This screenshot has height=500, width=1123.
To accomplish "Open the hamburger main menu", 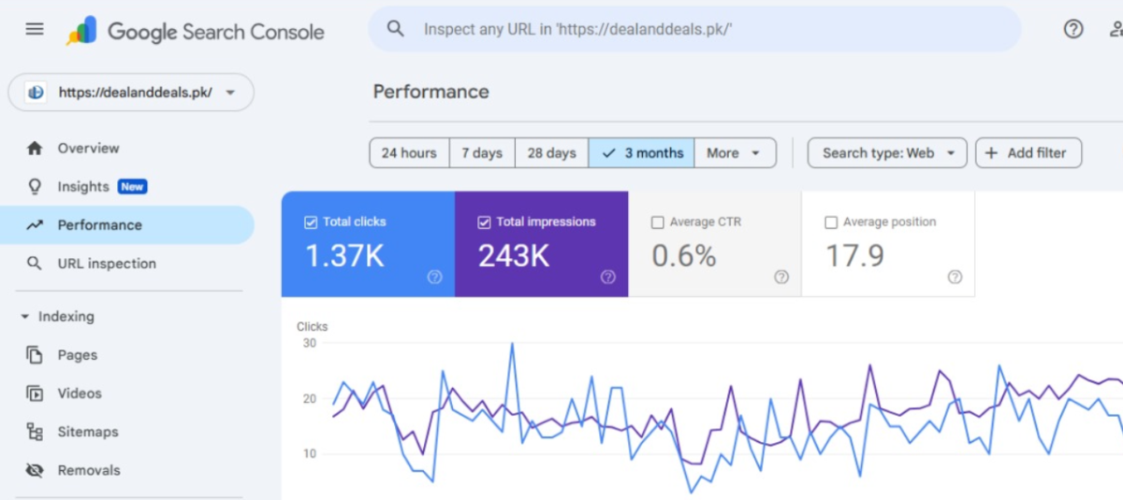I will point(35,29).
